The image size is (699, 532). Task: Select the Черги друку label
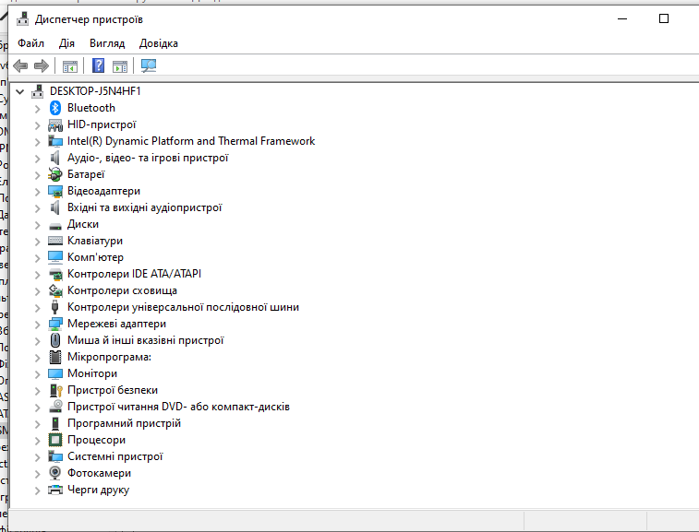point(98,490)
